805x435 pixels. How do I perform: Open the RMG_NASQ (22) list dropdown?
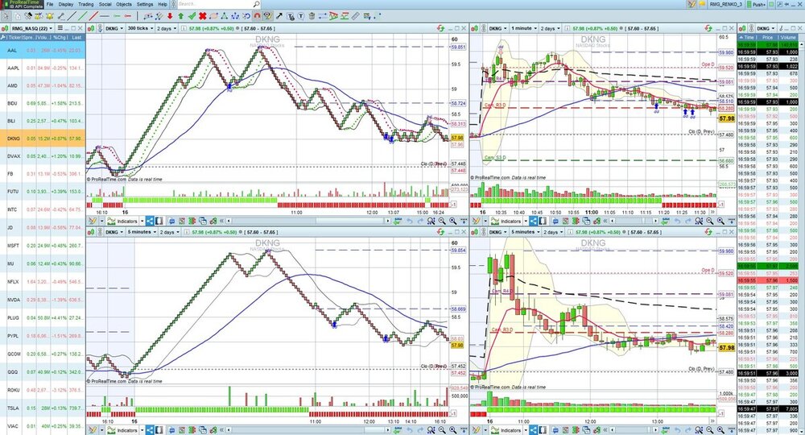32,28
